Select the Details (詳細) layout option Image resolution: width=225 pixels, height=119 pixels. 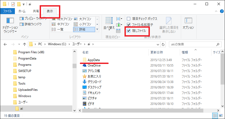pyautogui.click(x=84, y=29)
